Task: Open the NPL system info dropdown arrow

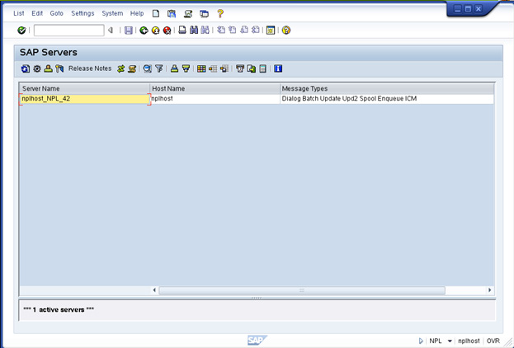Action: tap(450, 340)
